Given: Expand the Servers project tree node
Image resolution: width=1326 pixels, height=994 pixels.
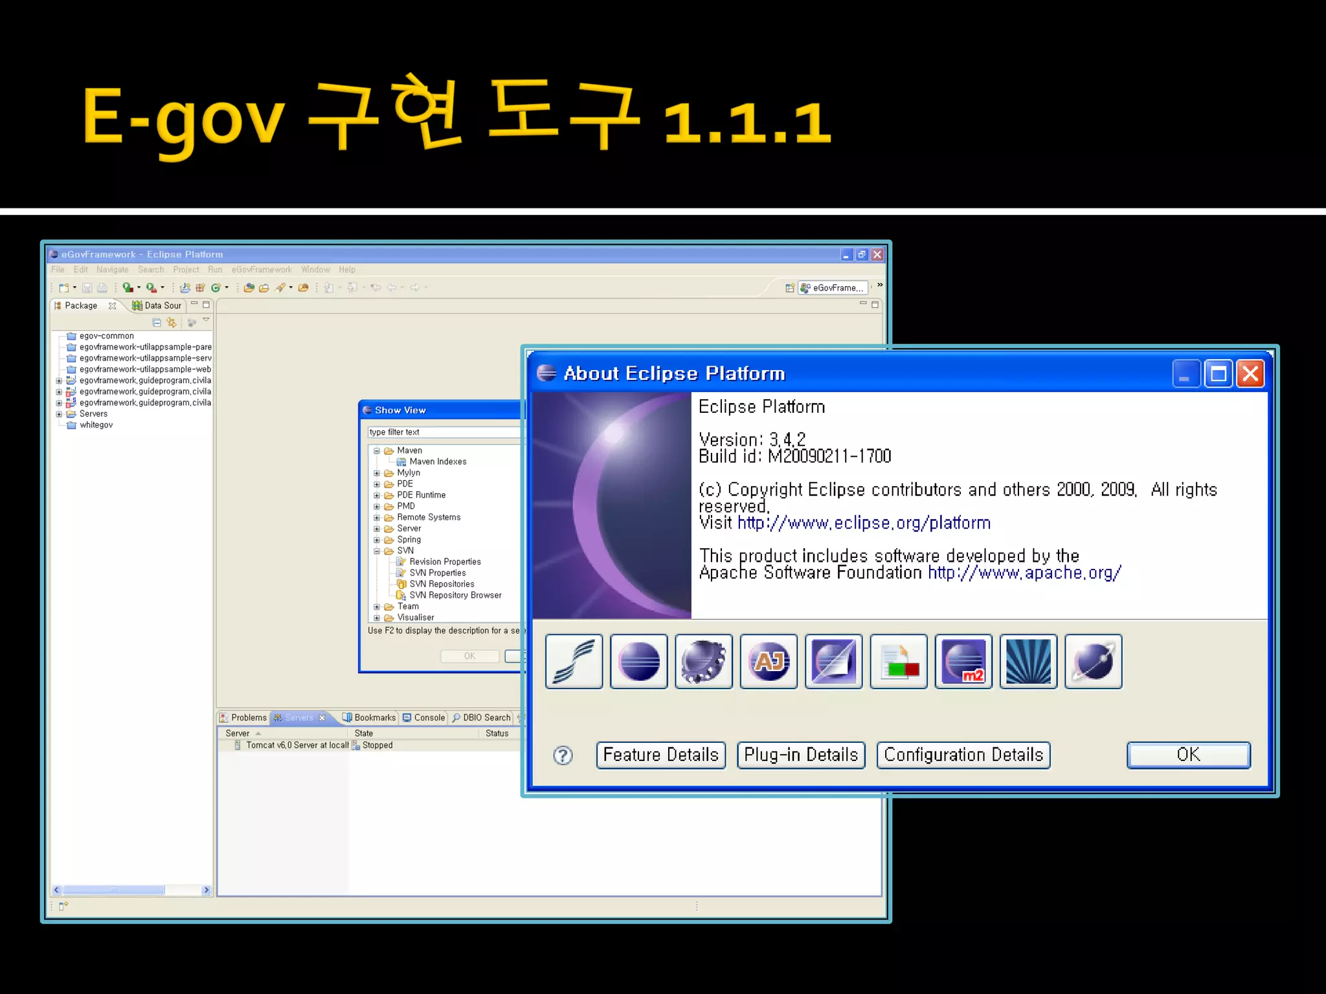Looking at the screenshot, I should (x=59, y=414).
